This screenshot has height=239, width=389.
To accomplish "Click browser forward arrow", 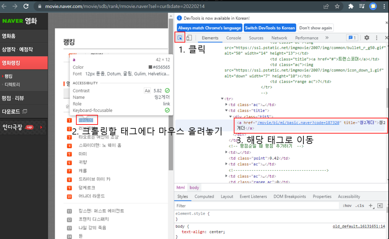I will pyautogui.click(x=15, y=6).
